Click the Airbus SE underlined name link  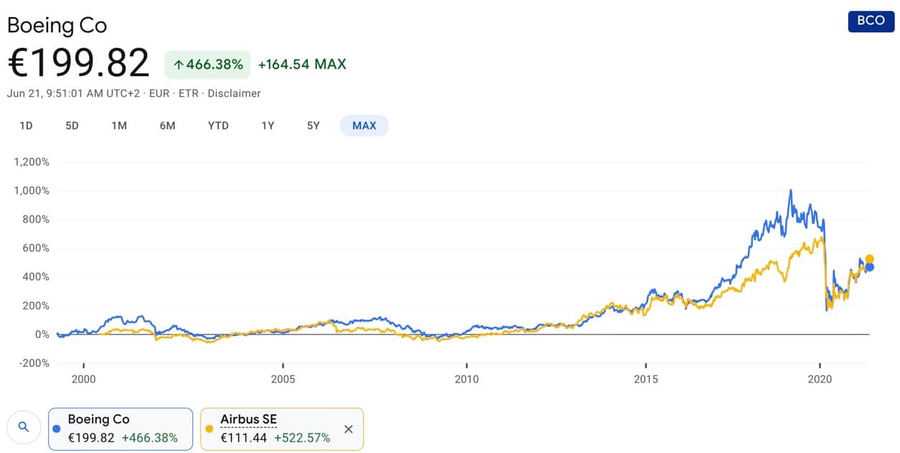pos(248,419)
